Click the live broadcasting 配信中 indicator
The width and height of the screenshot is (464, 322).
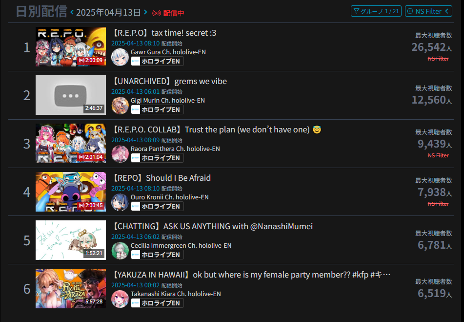[168, 13]
